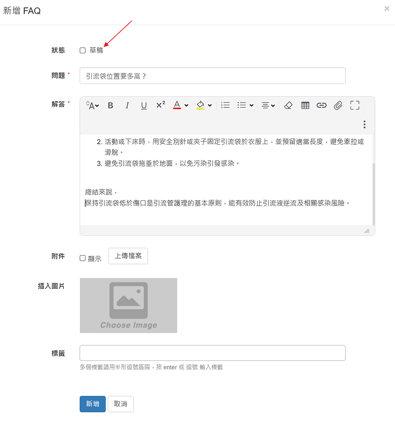The height and width of the screenshot is (422, 395).
Task: Expand the font color dropdown arrow
Action: pos(186,105)
